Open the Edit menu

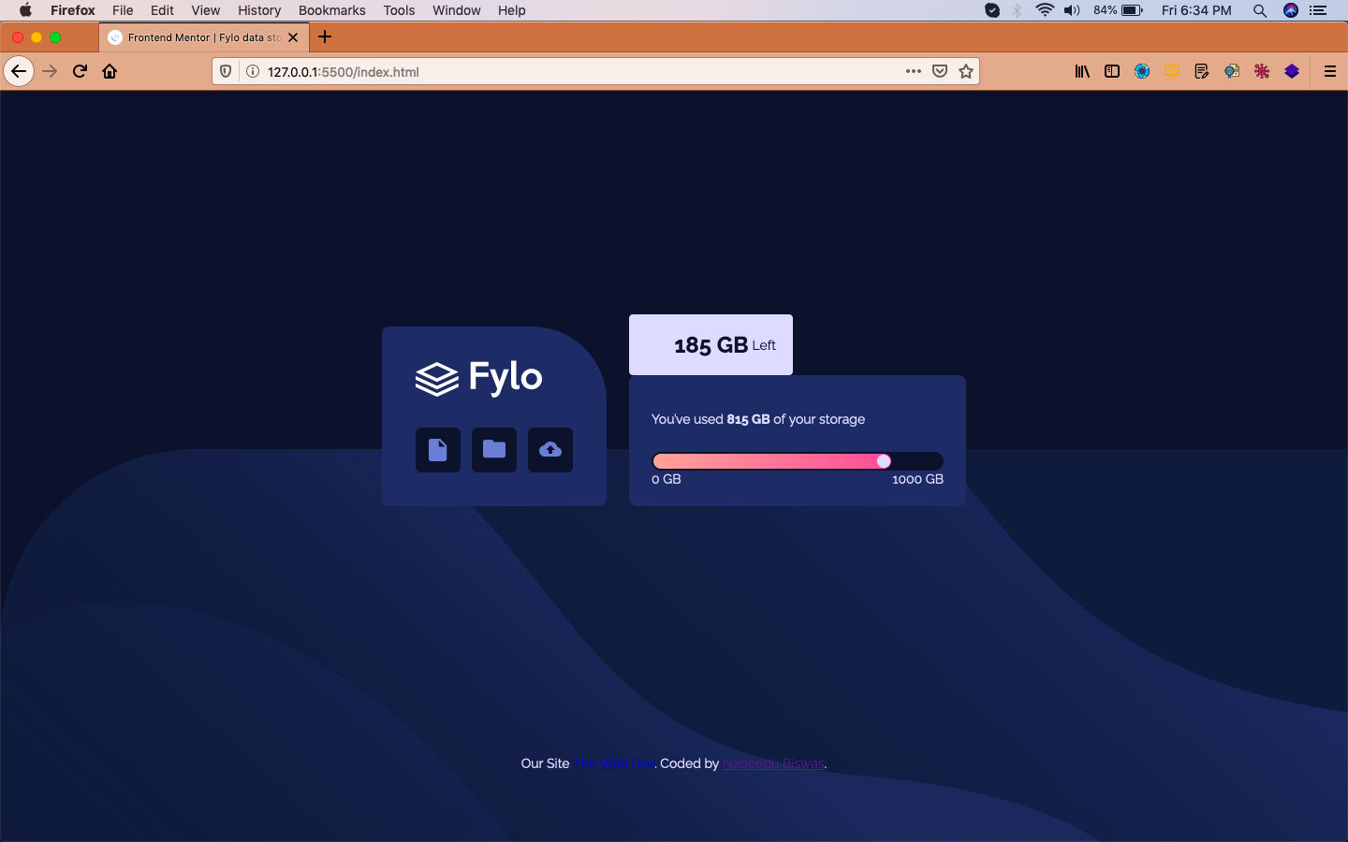click(162, 10)
